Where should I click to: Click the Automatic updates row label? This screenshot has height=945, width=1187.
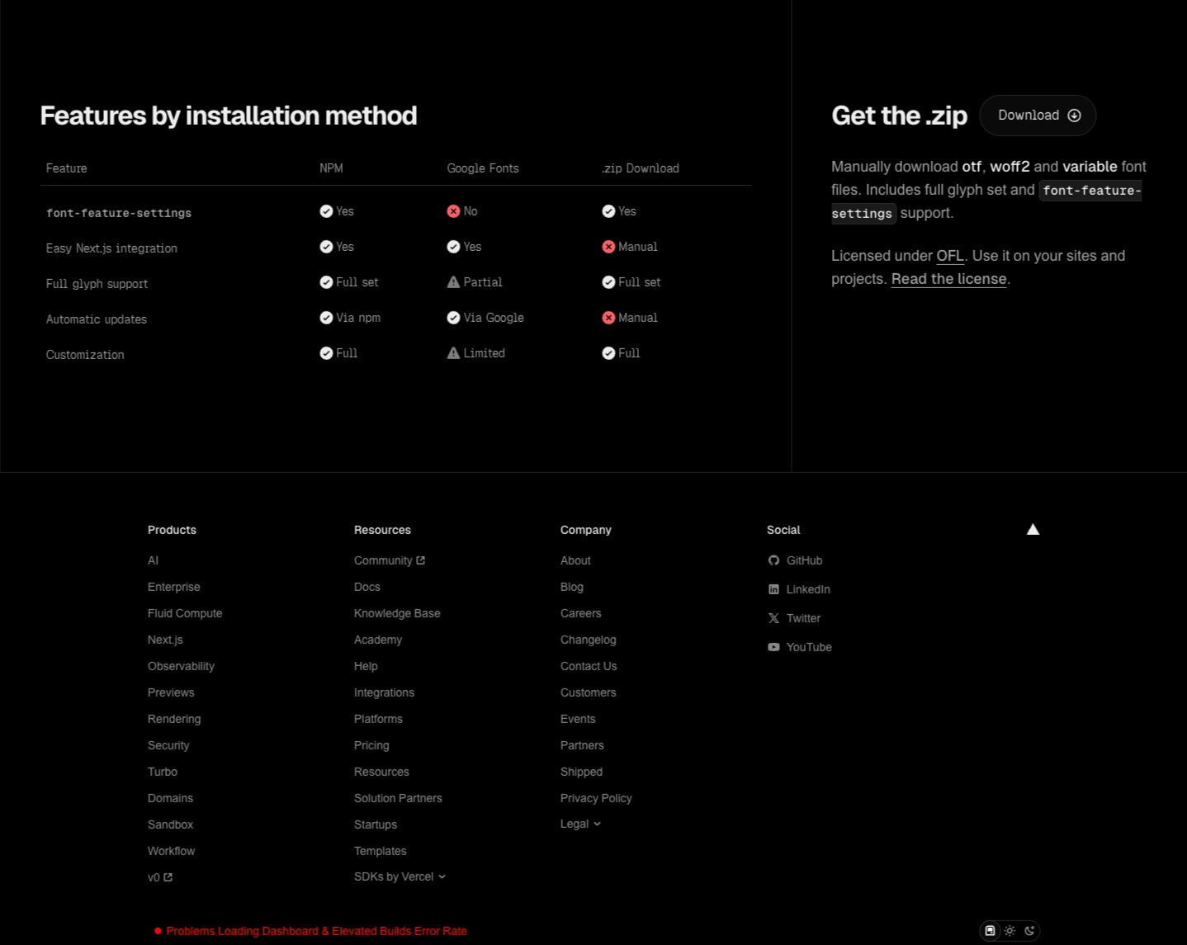point(97,319)
